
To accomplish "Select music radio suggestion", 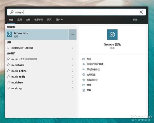I will [41, 77].
